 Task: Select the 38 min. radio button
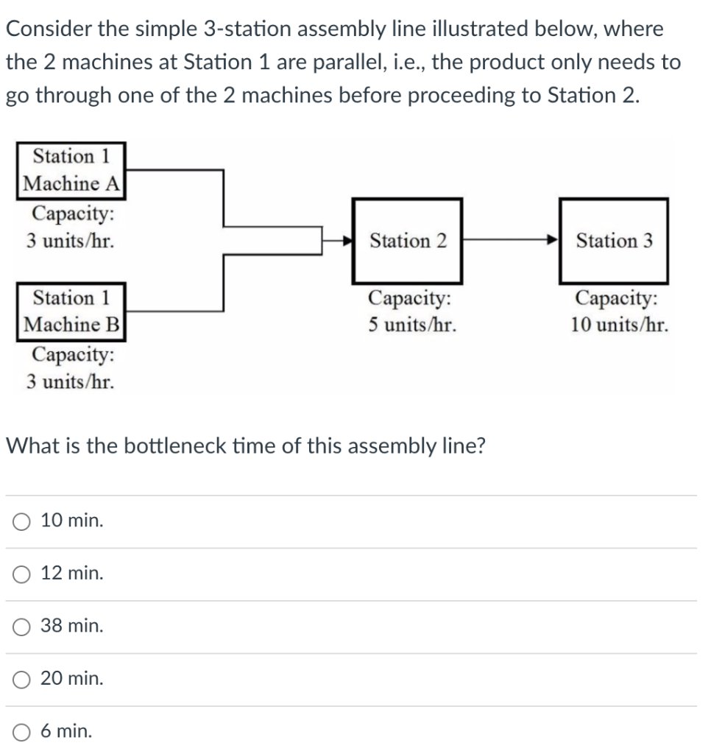pos(21,626)
